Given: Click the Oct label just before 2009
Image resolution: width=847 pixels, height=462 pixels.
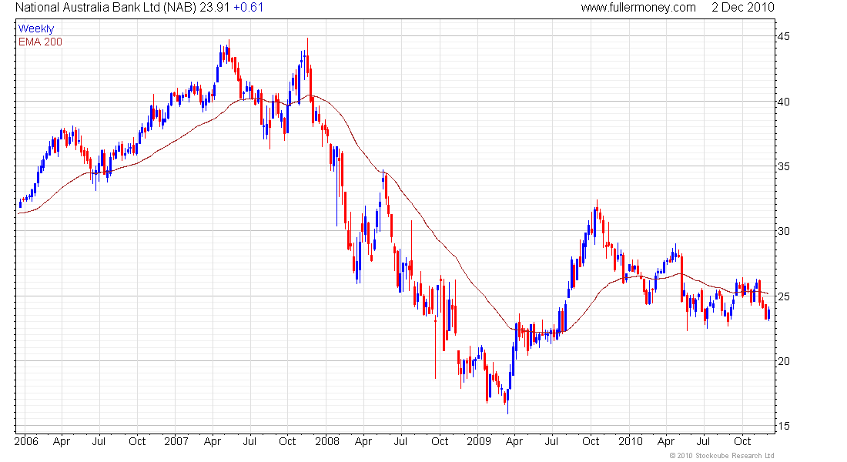Looking at the screenshot, I should click(x=440, y=441).
